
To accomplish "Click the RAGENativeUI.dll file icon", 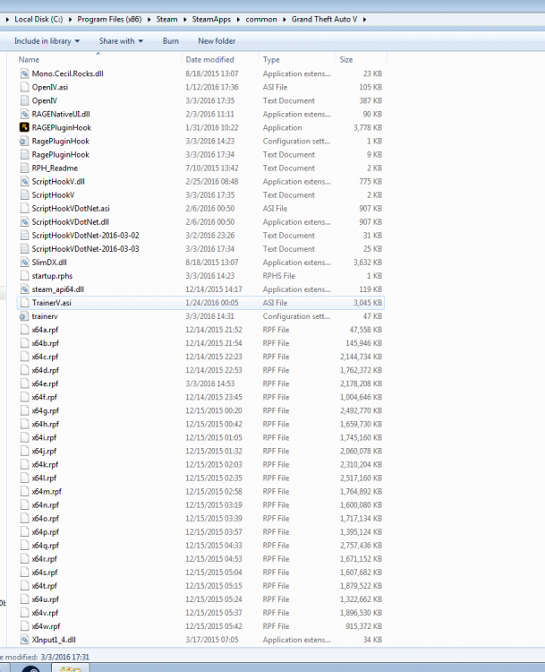I will pos(24,114).
